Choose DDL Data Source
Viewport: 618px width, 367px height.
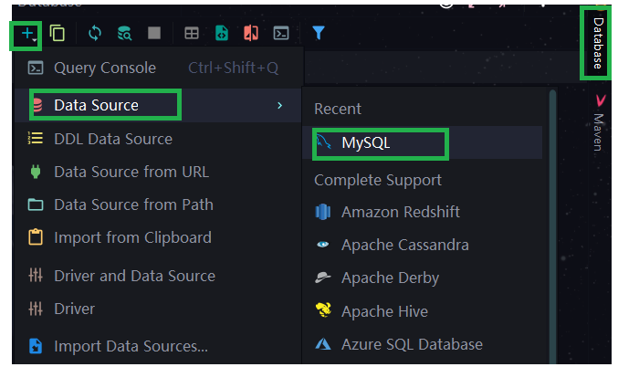[158, 139]
